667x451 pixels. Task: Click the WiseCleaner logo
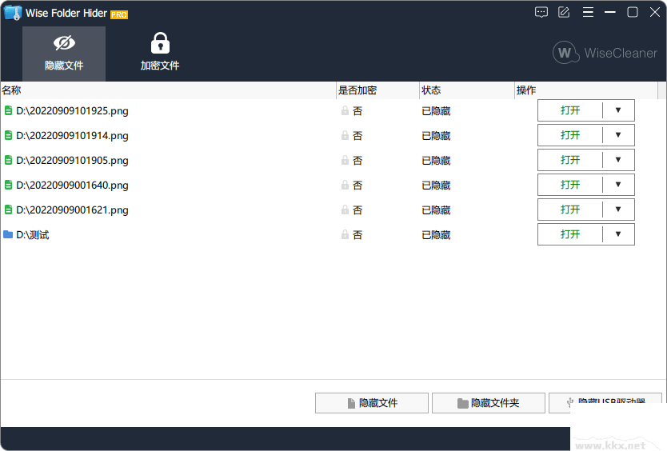pyautogui.click(x=605, y=53)
